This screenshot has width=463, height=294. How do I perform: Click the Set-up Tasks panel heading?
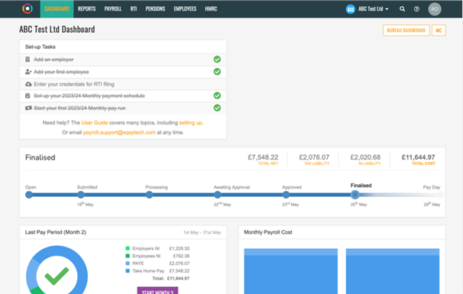coord(40,47)
